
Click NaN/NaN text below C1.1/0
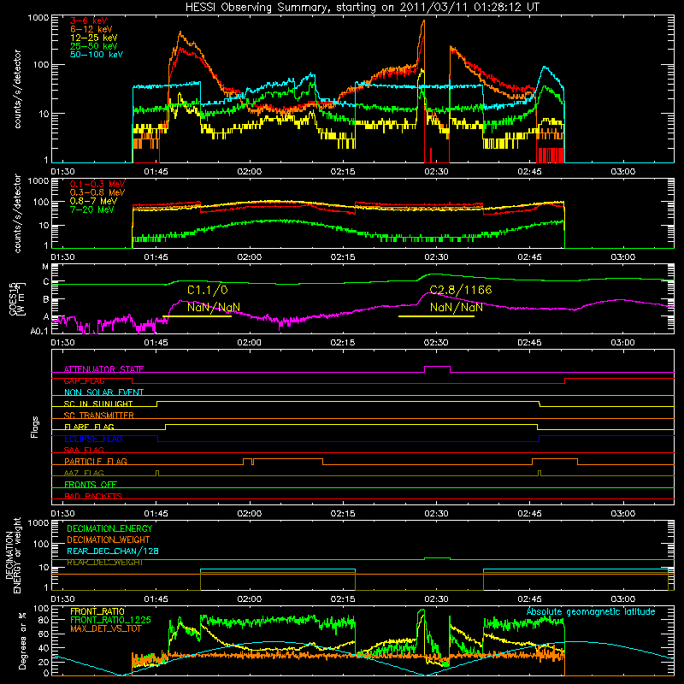pos(214,307)
